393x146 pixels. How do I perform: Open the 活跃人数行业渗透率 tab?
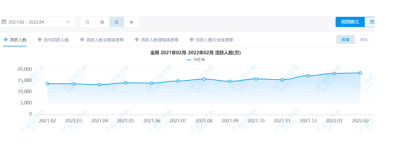(212, 40)
